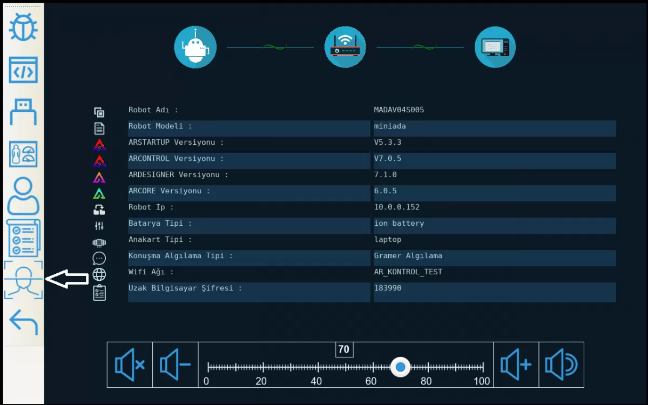Select the Uzak Bilgisayar Şifresi value 183990

pyautogui.click(x=494, y=292)
